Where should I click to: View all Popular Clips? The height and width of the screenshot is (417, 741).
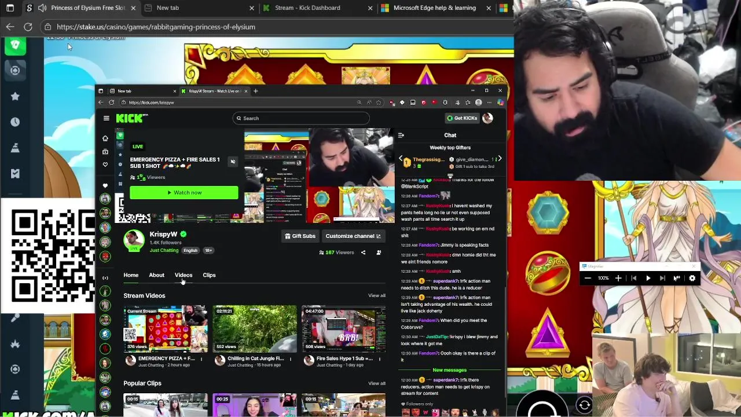[376, 383]
